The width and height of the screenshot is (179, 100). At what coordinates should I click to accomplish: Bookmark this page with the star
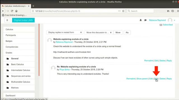[123, 11]
